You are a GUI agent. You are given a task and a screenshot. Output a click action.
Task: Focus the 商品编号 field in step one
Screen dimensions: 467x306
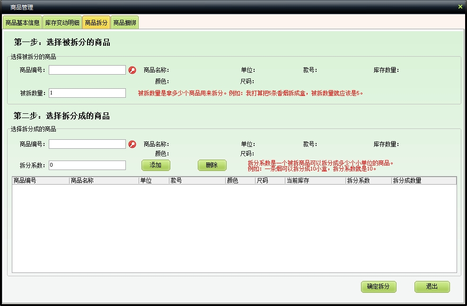coord(87,70)
